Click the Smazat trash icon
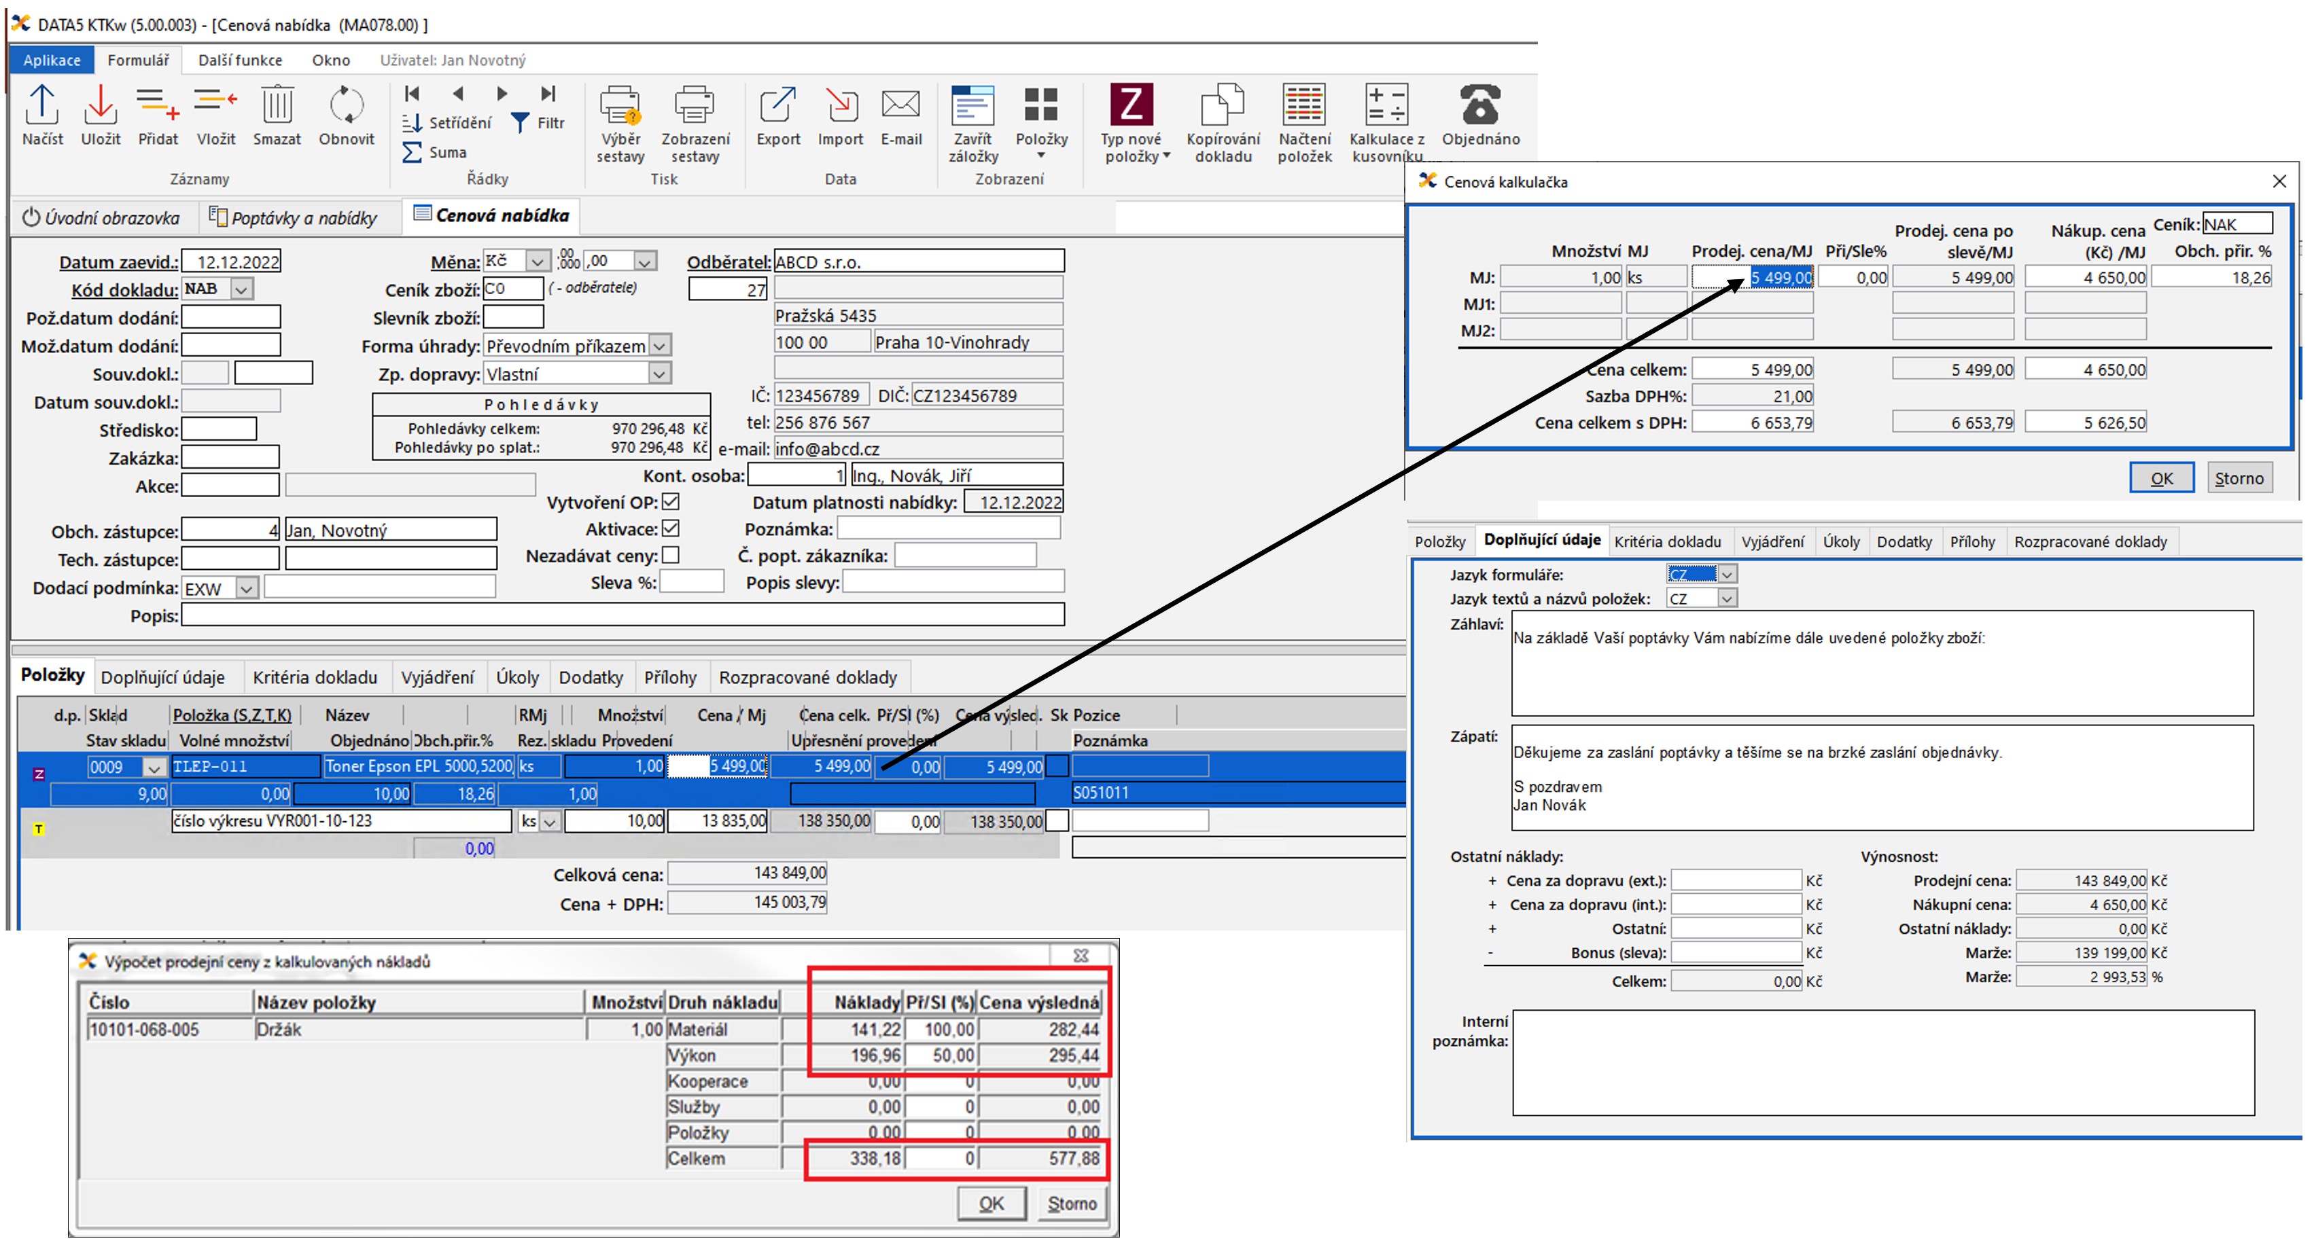The height and width of the screenshot is (1245, 2314). 277,107
